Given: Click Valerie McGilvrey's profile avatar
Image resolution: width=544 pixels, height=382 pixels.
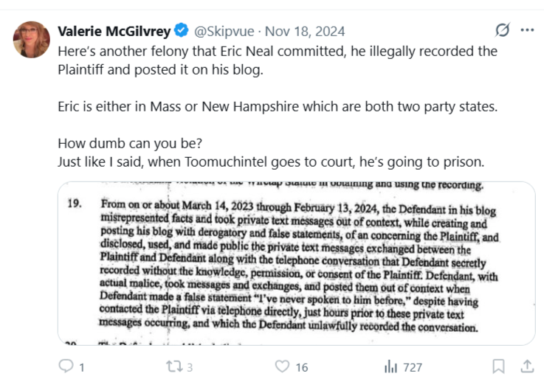Looking at the screenshot, I should tap(32, 40).
